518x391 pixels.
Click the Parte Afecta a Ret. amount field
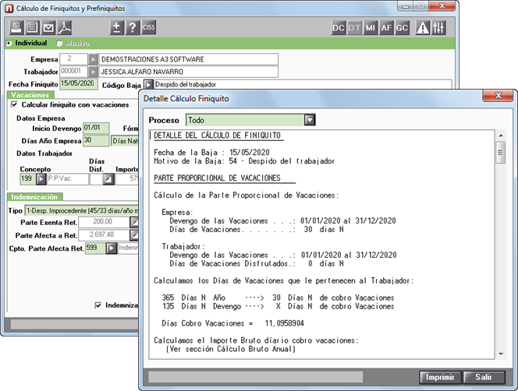104,235
